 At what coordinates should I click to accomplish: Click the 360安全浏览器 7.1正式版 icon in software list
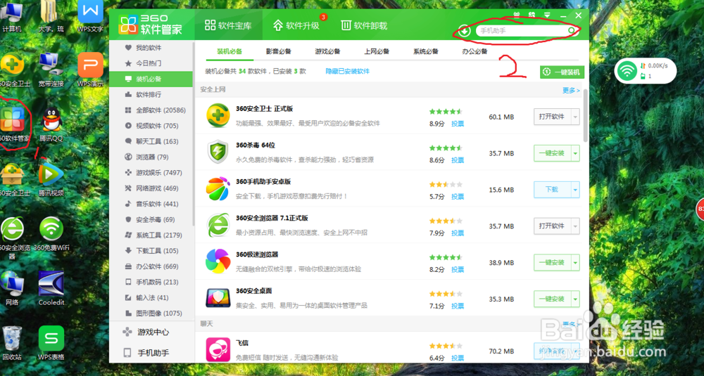[x=218, y=226]
